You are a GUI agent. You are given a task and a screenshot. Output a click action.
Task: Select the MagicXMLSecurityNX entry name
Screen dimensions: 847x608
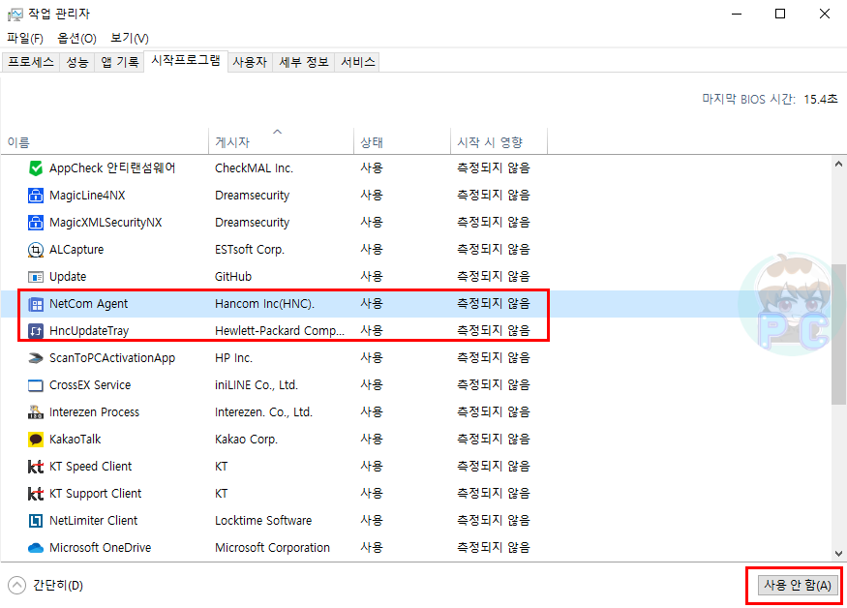click(x=106, y=222)
